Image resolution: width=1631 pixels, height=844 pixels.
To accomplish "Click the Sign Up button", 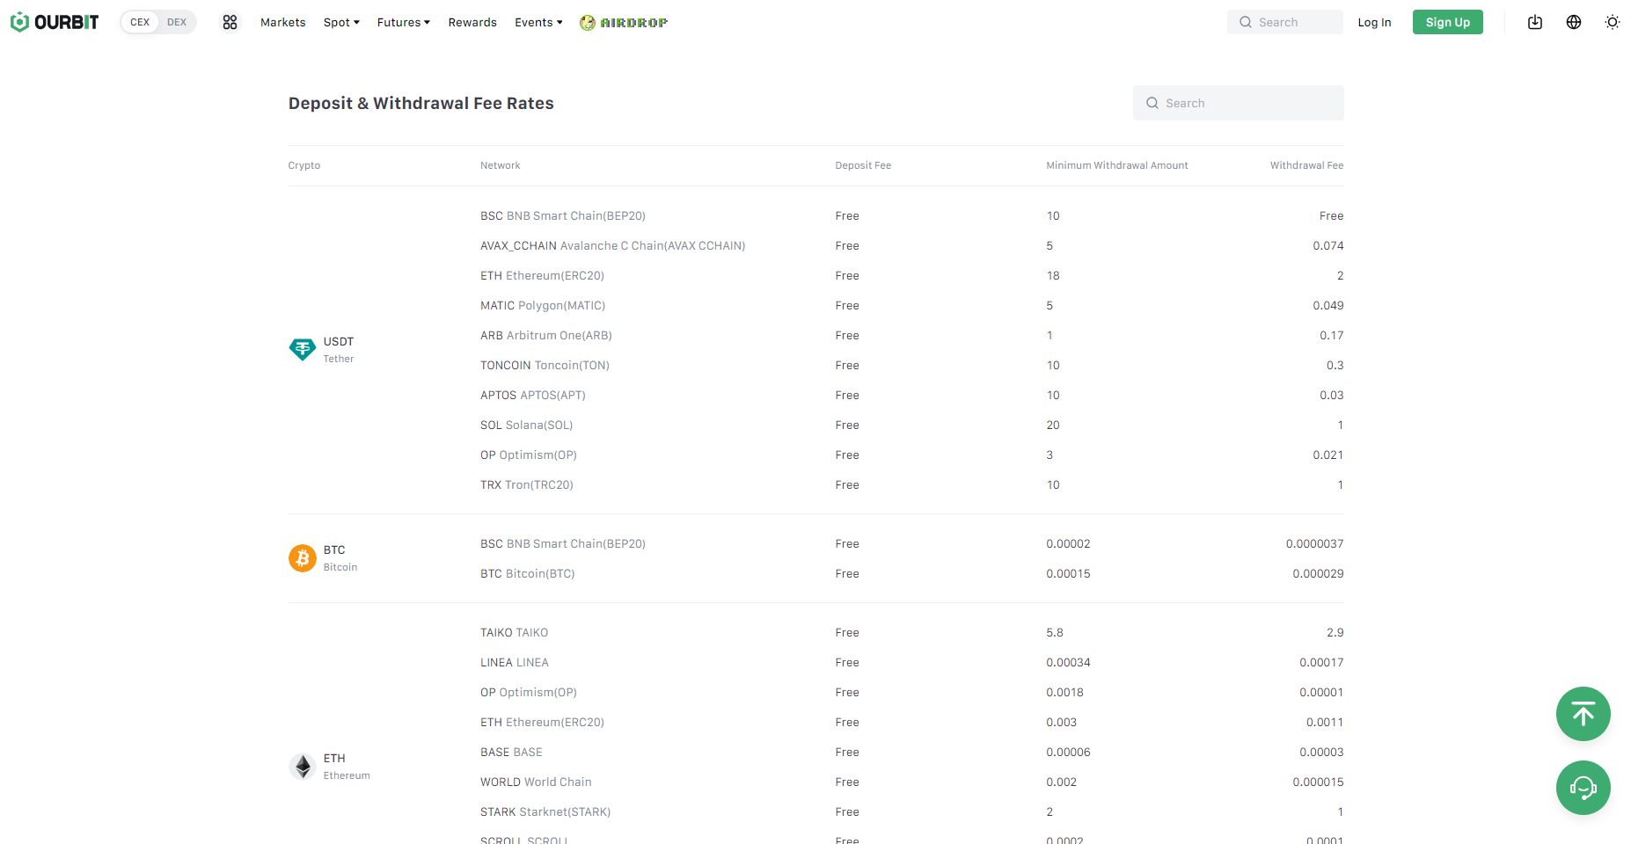I will (1448, 22).
